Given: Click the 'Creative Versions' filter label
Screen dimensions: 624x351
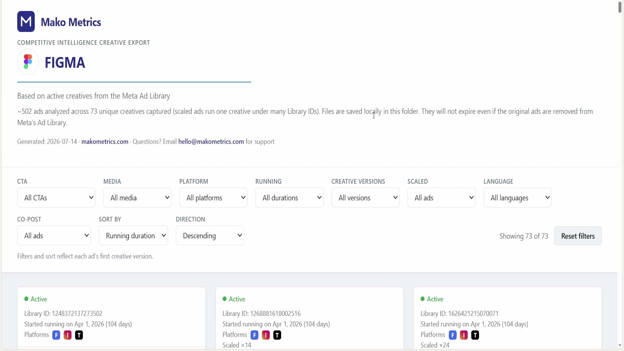Looking at the screenshot, I should (x=358, y=181).
